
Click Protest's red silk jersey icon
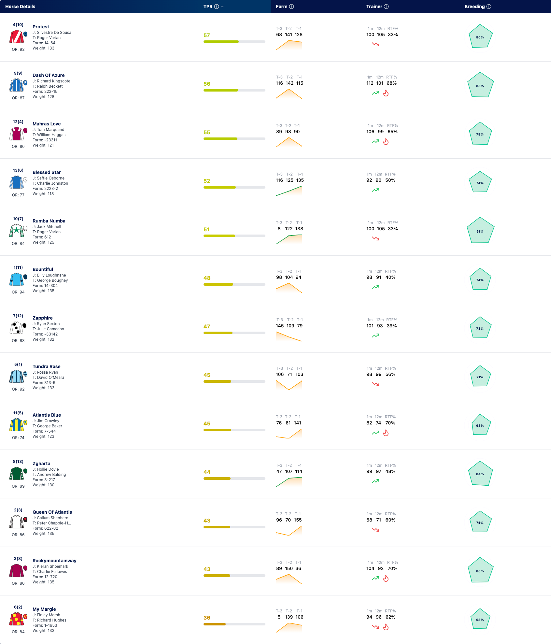[16, 36]
